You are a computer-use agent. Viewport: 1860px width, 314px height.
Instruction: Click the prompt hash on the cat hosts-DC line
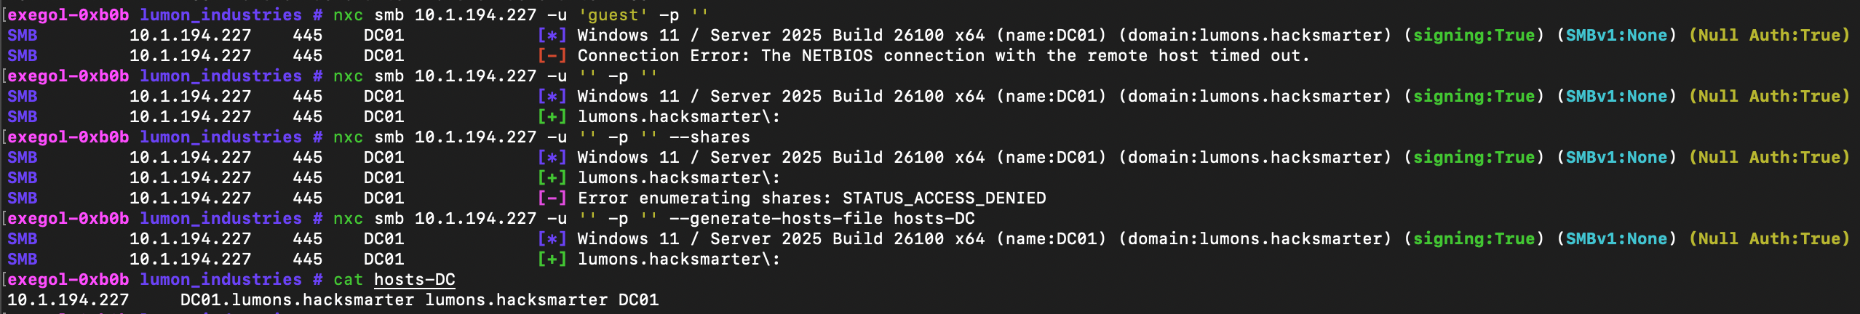point(317,280)
